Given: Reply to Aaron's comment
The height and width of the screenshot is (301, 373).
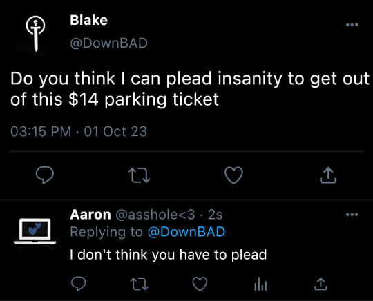Looking at the screenshot, I should point(79,284).
